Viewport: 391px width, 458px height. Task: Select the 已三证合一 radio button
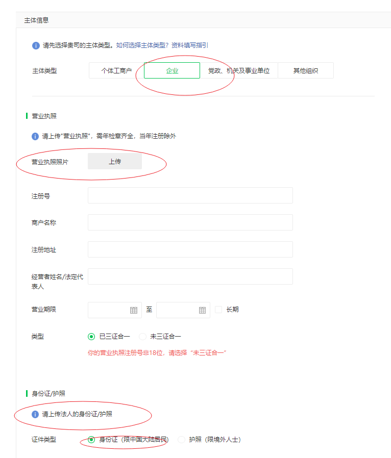pos(91,337)
